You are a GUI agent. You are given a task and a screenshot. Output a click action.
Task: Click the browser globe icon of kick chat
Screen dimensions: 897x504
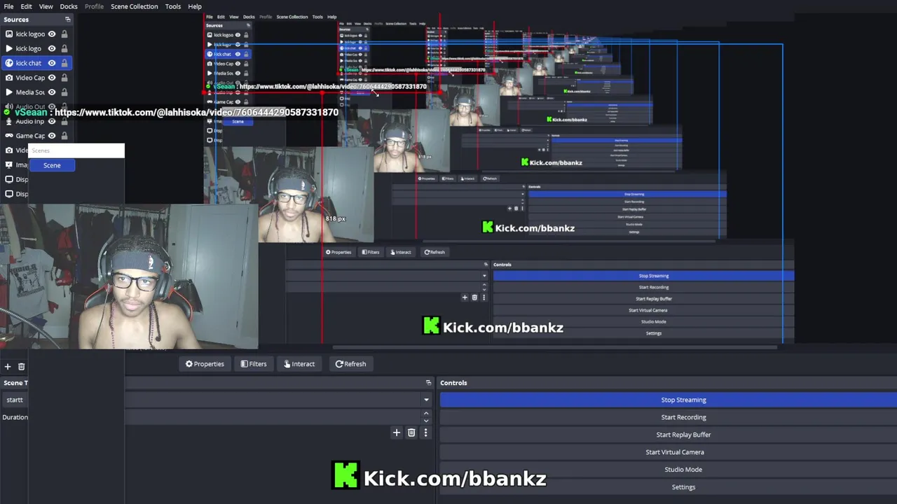pyautogui.click(x=9, y=63)
